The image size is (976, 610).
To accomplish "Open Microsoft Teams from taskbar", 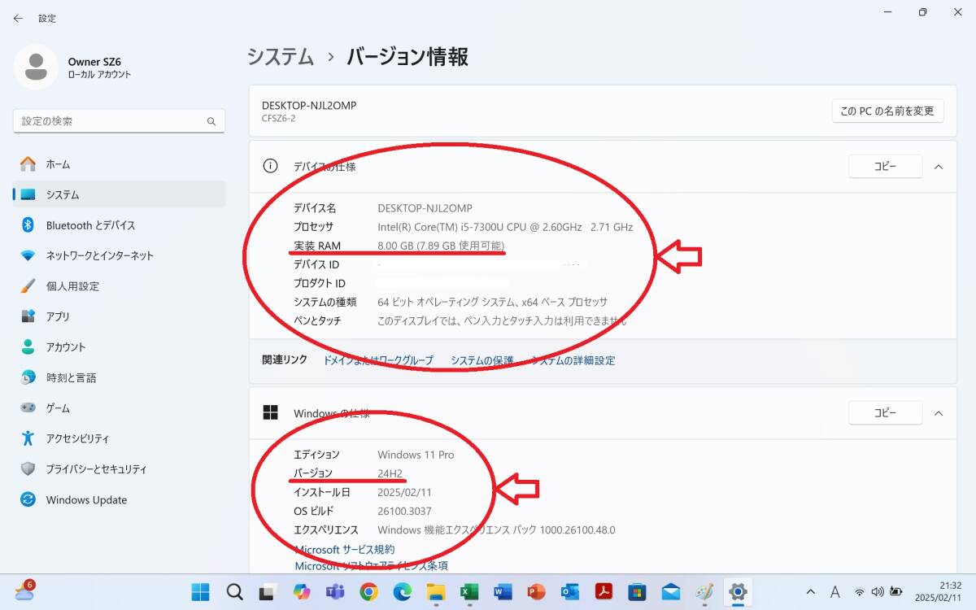I will coord(335,591).
